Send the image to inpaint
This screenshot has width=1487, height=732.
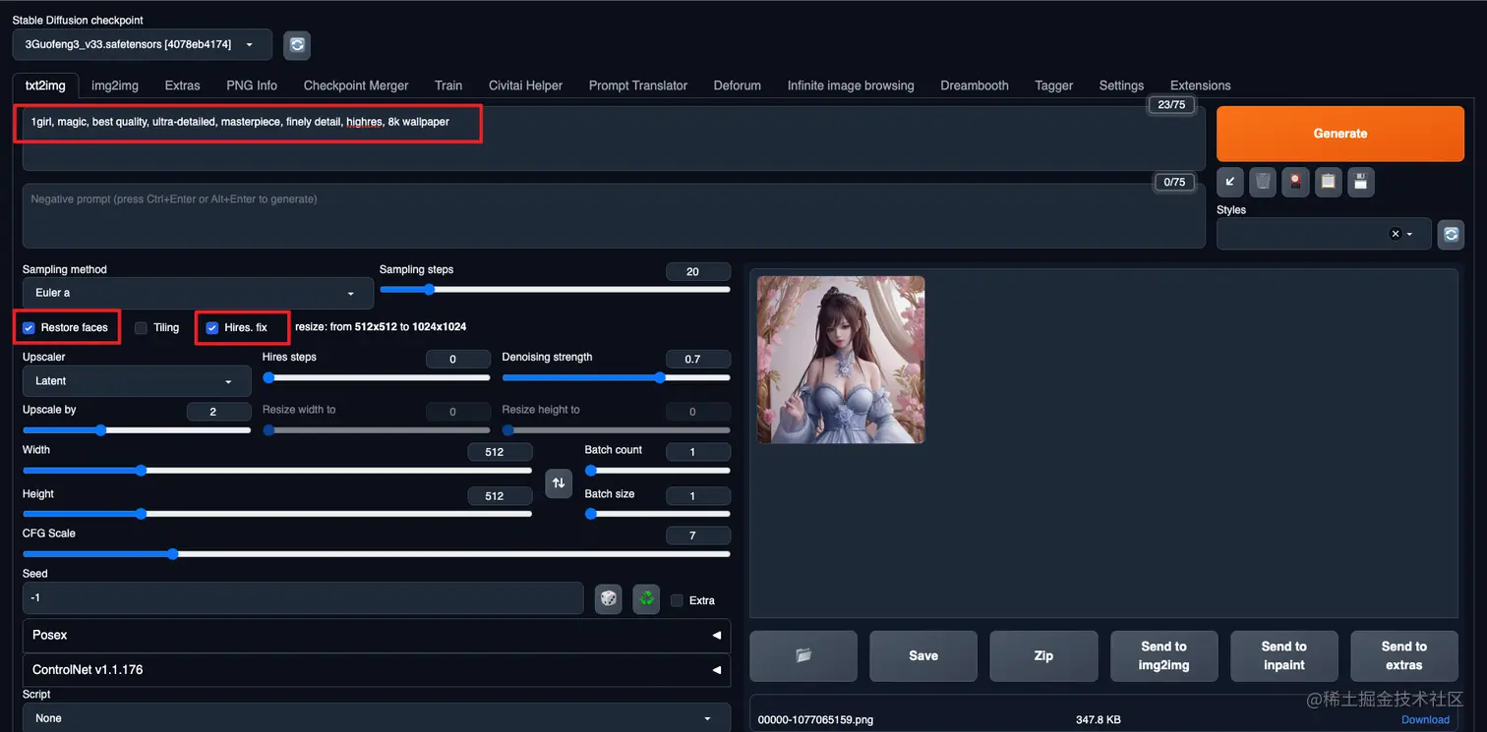pos(1284,655)
